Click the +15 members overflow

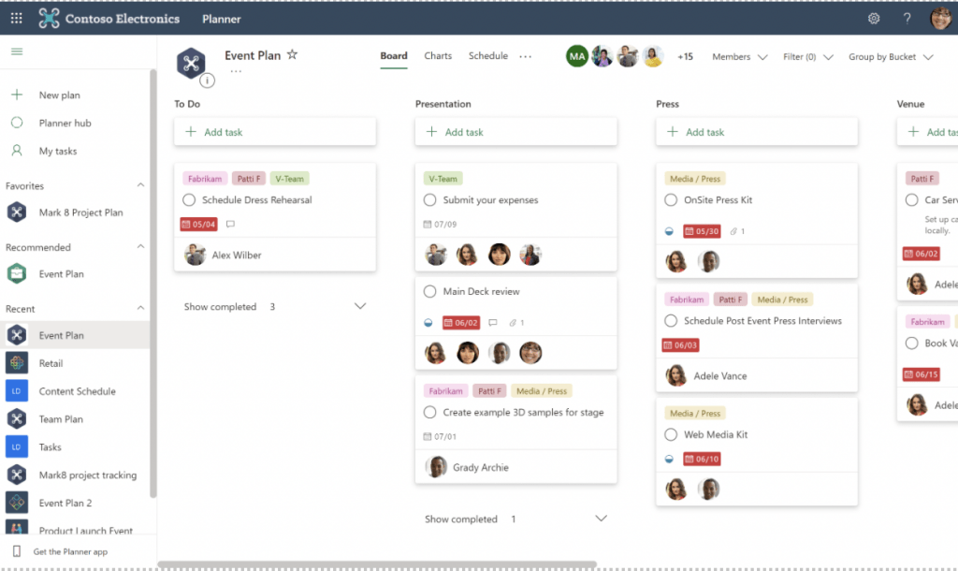point(685,56)
